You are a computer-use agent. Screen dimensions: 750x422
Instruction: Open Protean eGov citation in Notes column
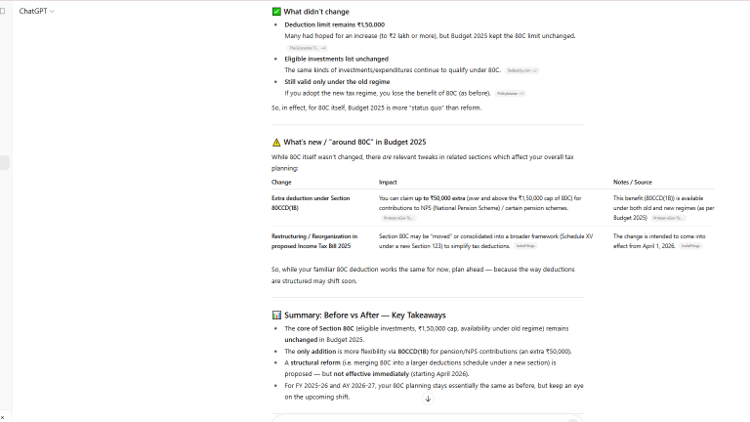click(669, 218)
